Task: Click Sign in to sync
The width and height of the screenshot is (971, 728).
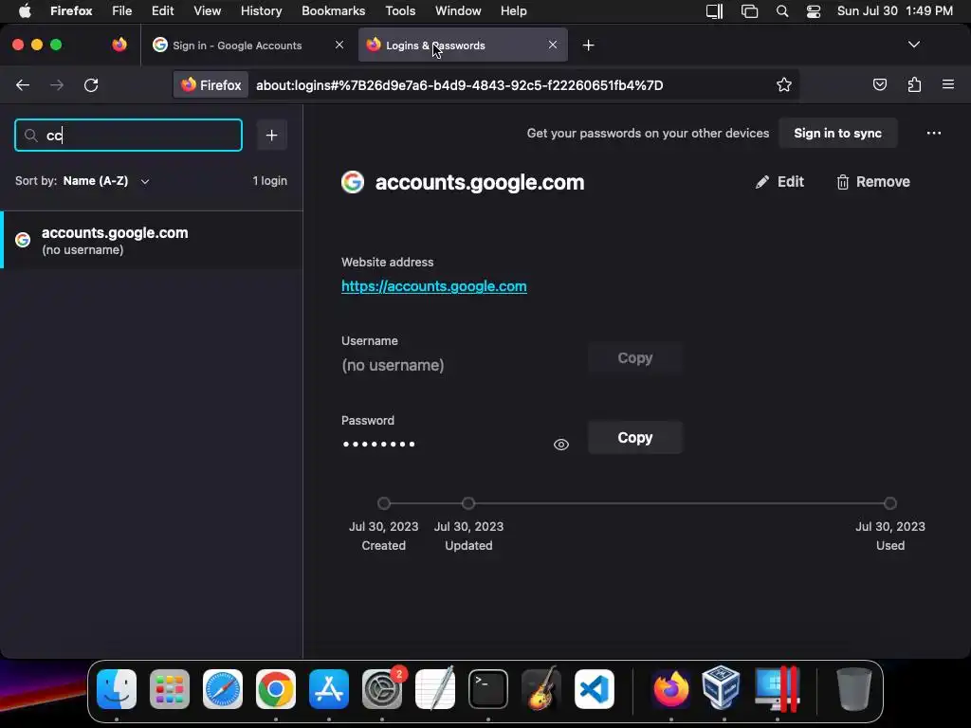Action: coord(837,133)
